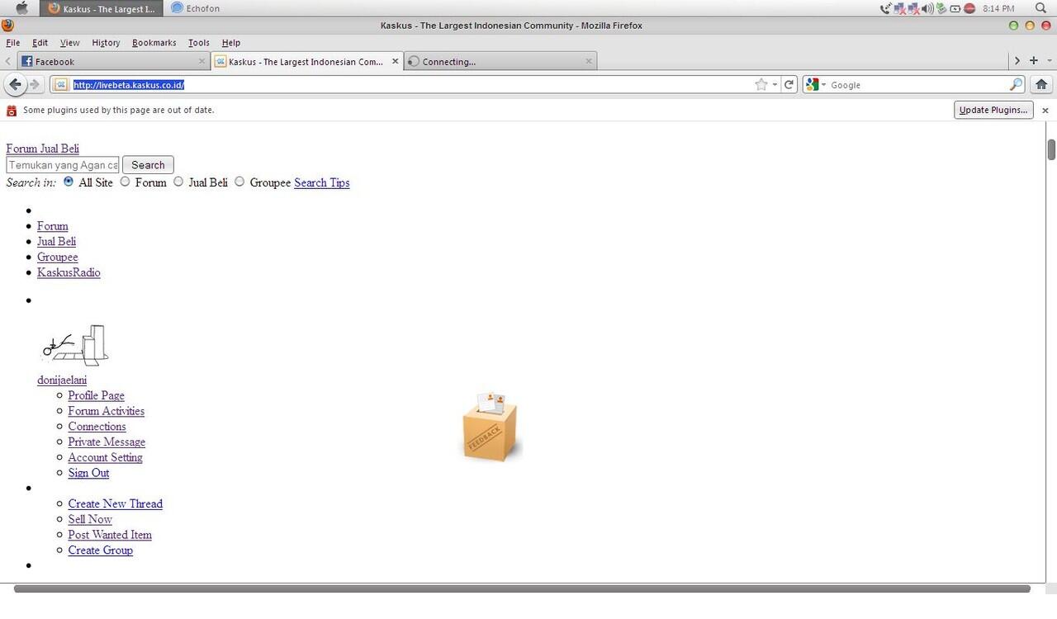Image resolution: width=1057 pixels, height=619 pixels.
Task: Open the Firefox home page button
Action: (x=1041, y=84)
